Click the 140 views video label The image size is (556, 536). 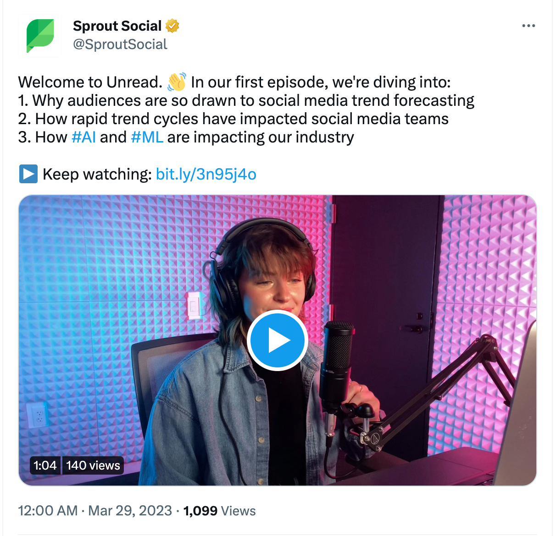(93, 465)
